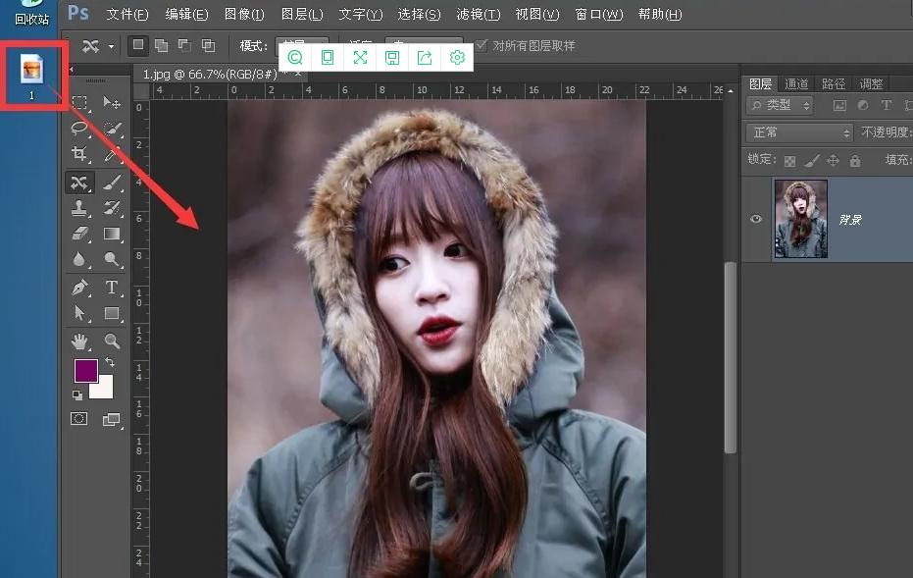
Task: Select the Zoom tool
Action: (111, 342)
